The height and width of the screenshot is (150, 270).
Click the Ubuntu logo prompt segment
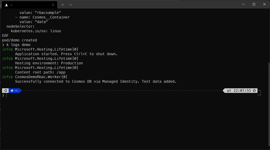point(5,91)
